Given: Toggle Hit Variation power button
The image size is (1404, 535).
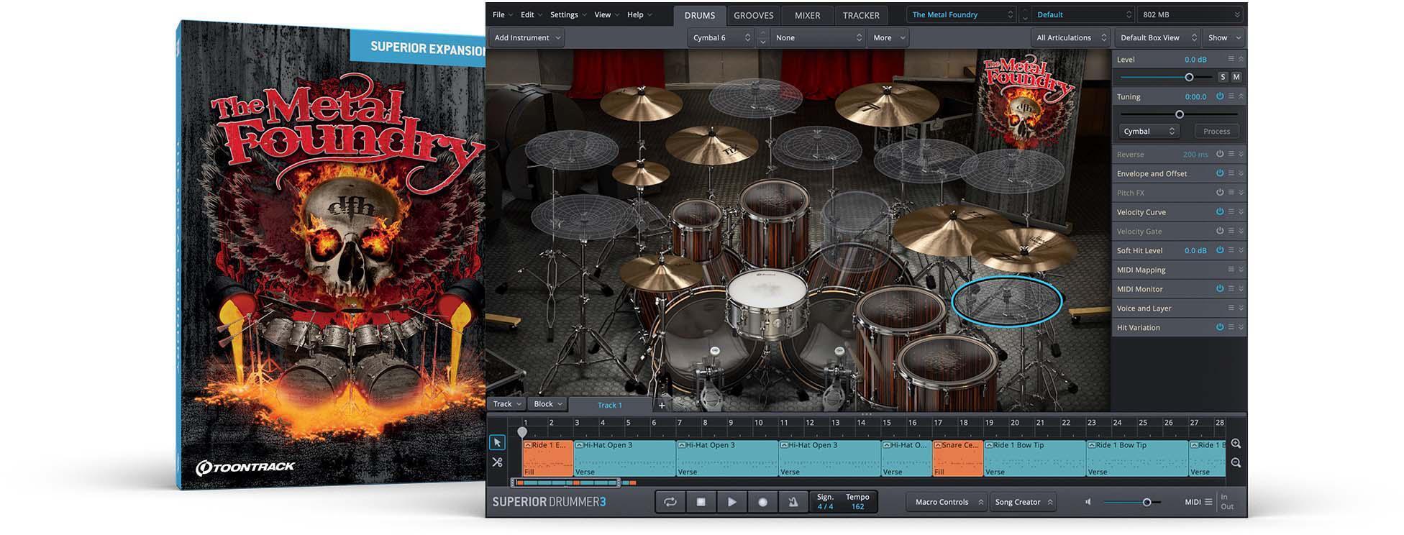Looking at the screenshot, I should tap(1220, 327).
